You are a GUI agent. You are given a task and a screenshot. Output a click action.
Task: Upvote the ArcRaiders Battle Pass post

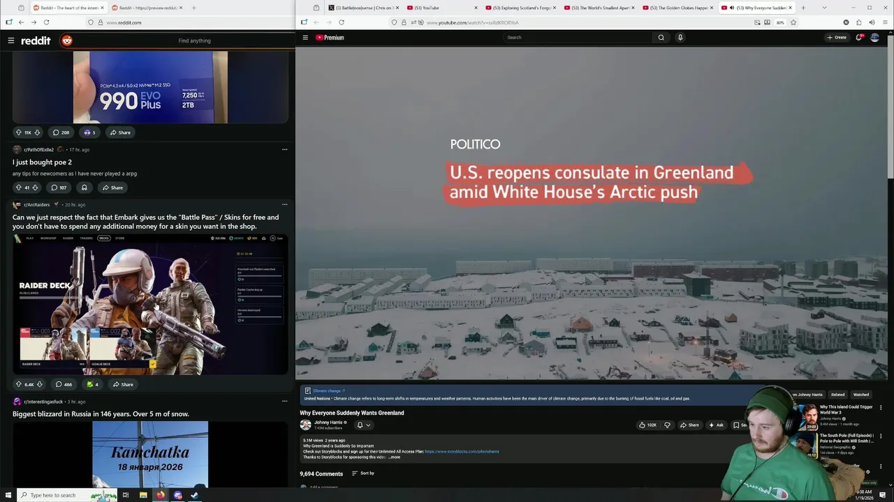click(19, 384)
